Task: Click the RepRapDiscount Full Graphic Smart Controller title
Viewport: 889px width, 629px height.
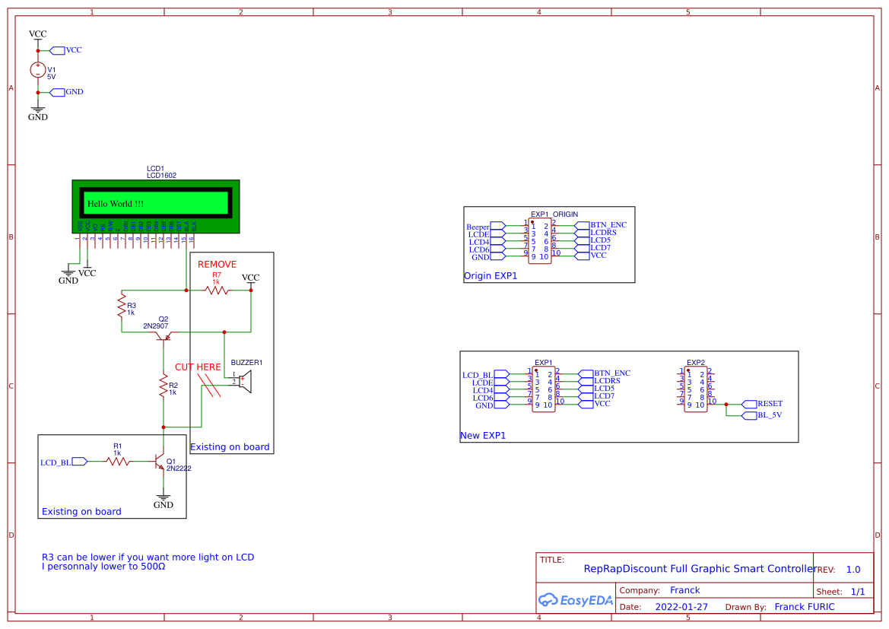Action: [699, 569]
